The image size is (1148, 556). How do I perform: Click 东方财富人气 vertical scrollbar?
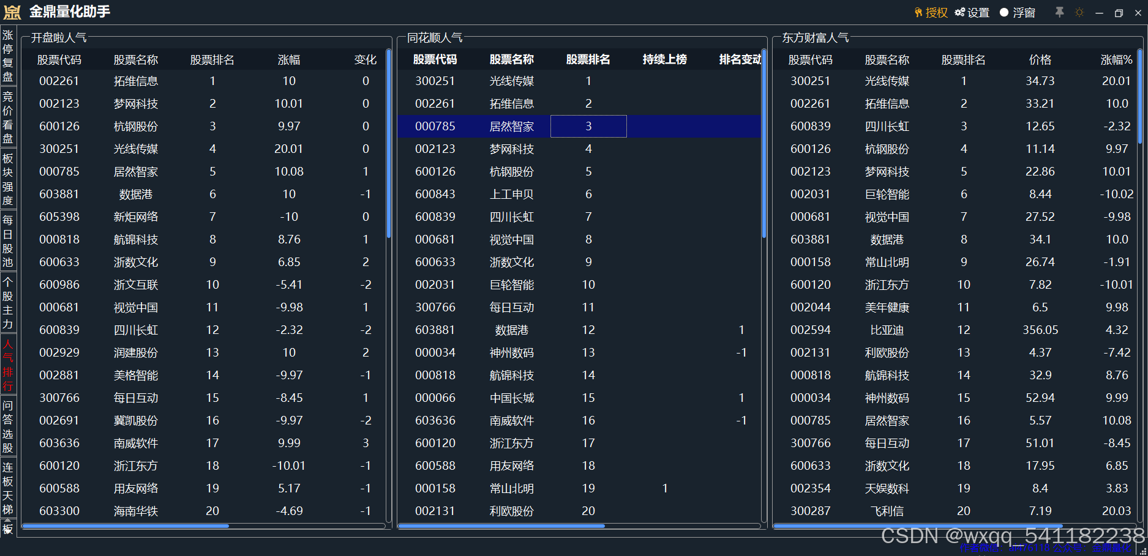pyautogui.click(x=1140, y=97)
